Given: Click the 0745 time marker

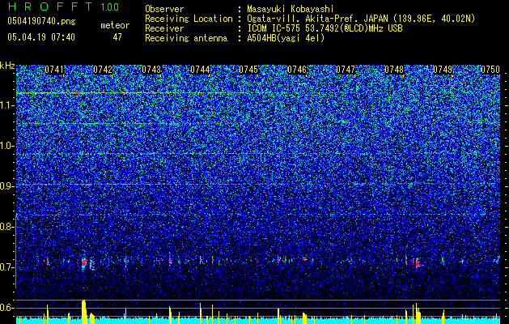Looking at the screenshot, I should click(248, 70).
